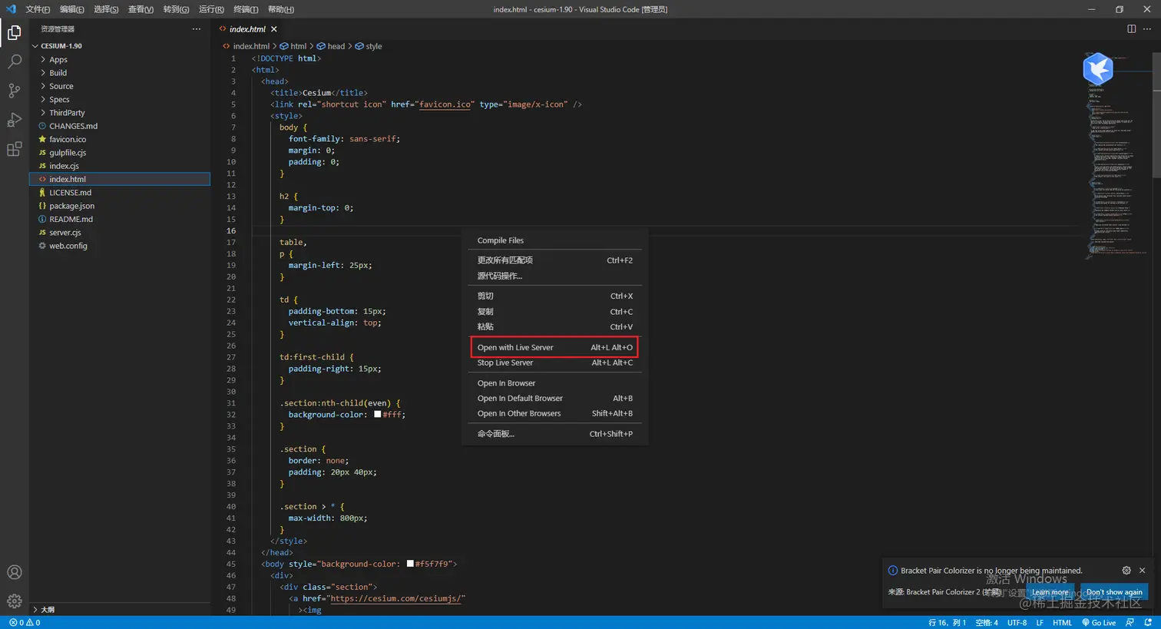Open Source Control view icon

point(14,91)
